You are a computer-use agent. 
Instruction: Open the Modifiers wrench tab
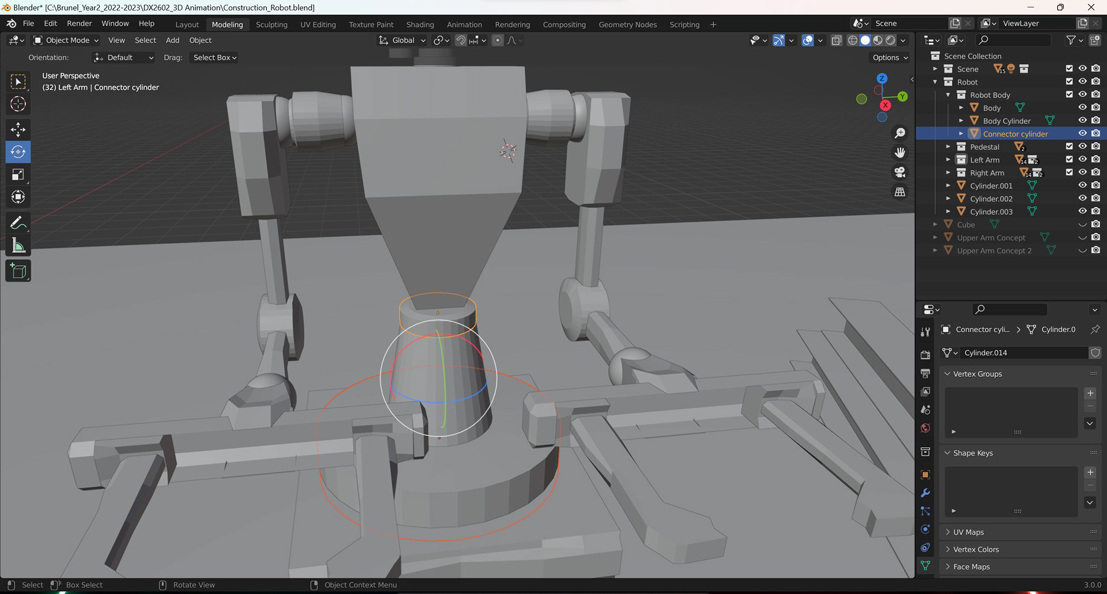[x=925, y=493]
